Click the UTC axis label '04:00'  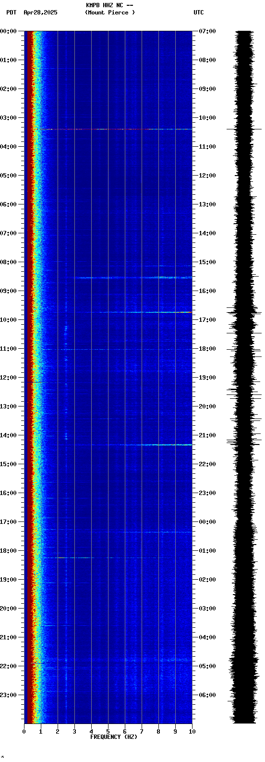coord(207,637)
